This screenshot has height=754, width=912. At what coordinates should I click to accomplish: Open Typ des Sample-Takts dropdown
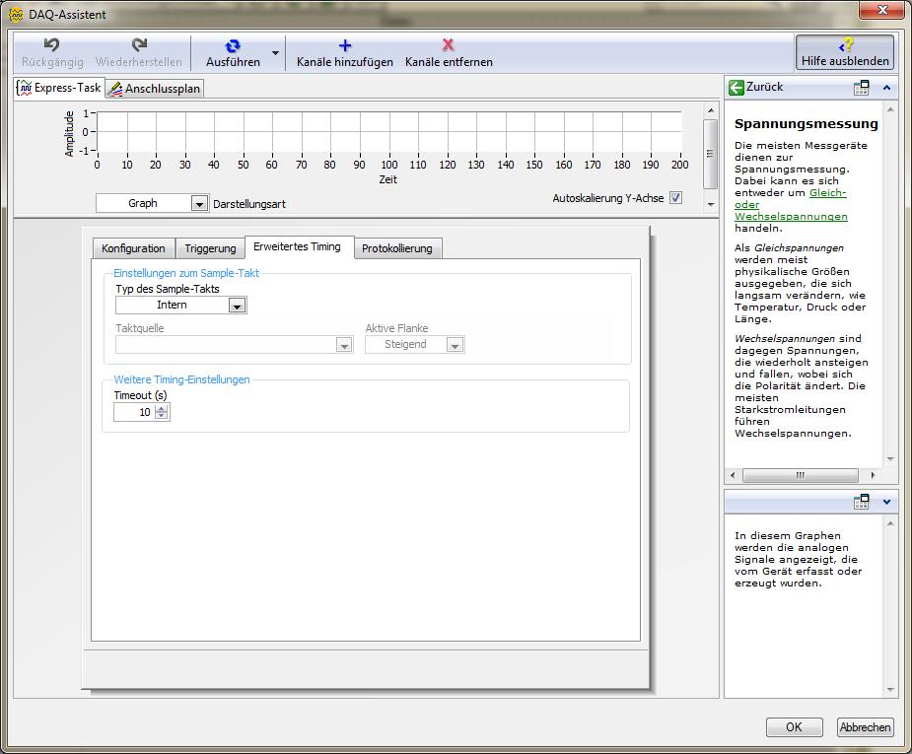coord(237,306)
